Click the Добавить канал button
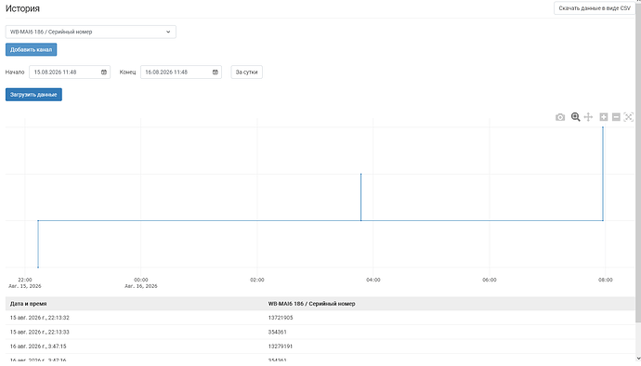Viewport: 641px width, 366px height. tap(31, 49)
